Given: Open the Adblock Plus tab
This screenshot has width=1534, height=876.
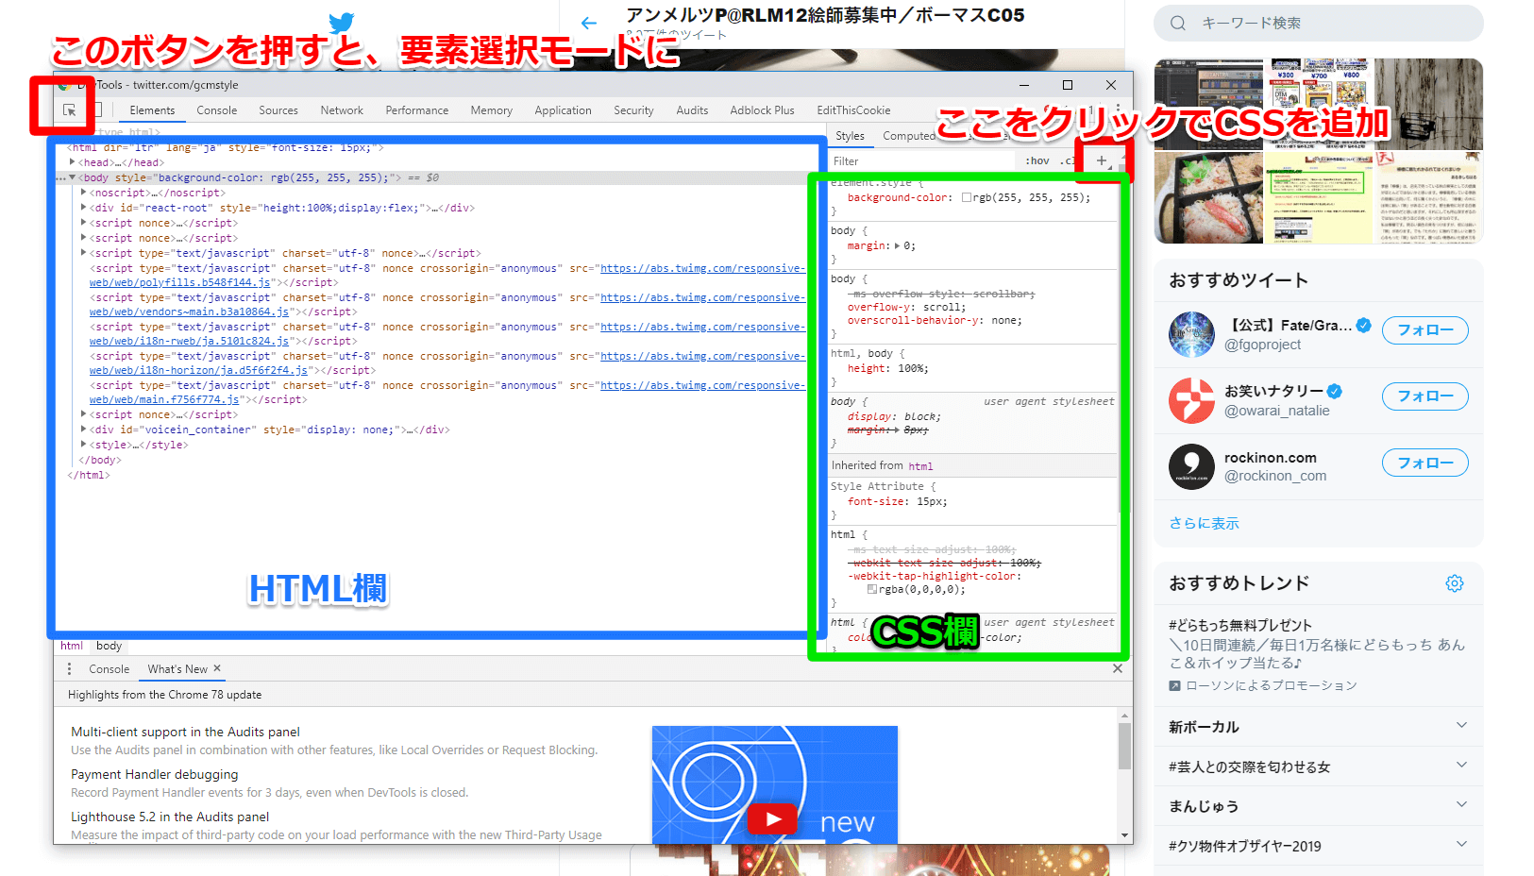Looking at the screenshot, I should click(763, 110).
